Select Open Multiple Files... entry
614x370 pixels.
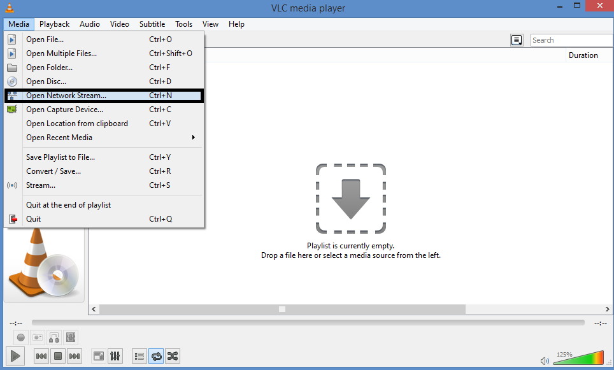coord(104,53)
